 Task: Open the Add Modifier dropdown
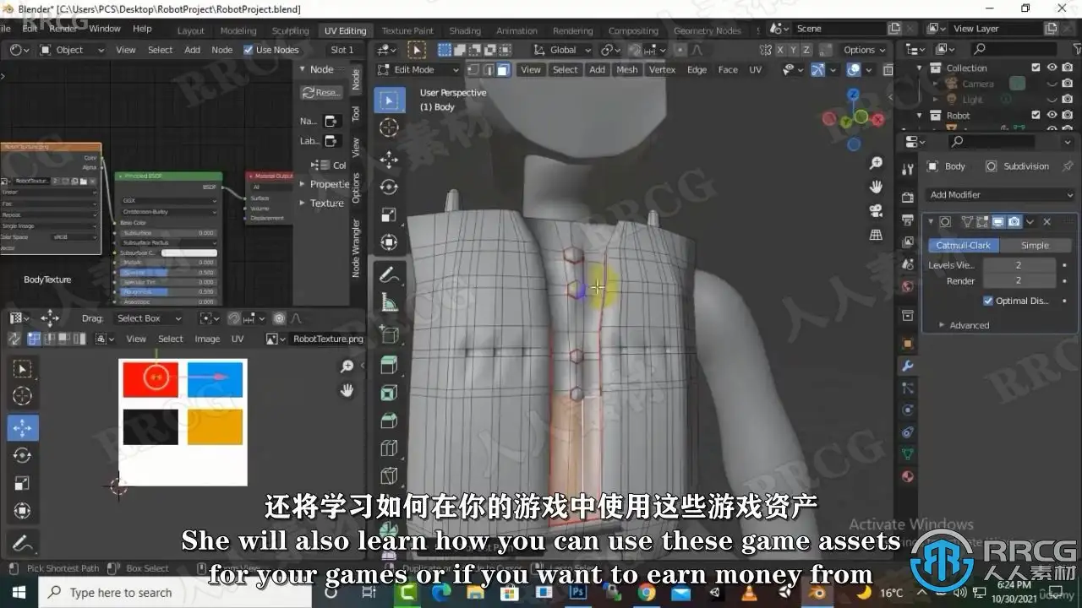point(1001,195)
